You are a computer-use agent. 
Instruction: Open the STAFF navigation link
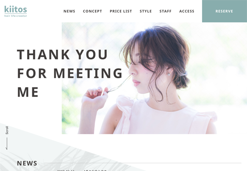(165, 11)
